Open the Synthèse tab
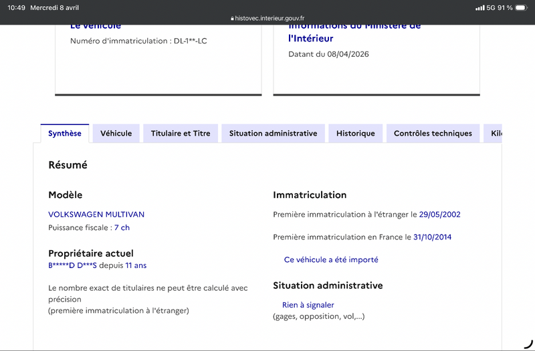 pos(65,133)
